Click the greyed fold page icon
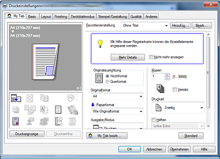The image size is (220, 159). click(72, 98)
